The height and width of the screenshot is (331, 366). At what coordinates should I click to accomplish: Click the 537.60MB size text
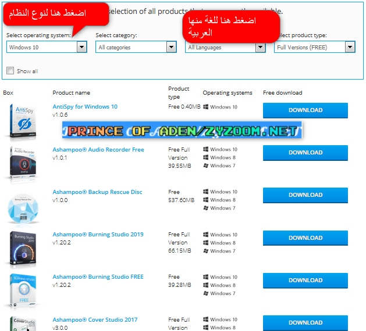(182, 200)
